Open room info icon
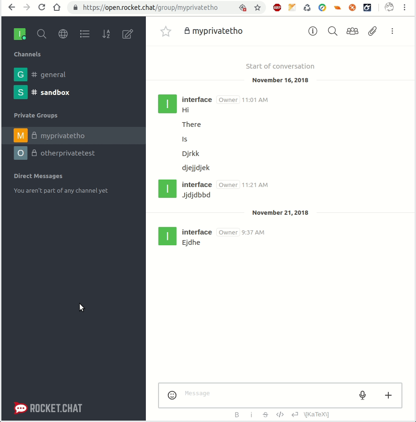This screenshot has width=416, height=422. tap(313, 31)
